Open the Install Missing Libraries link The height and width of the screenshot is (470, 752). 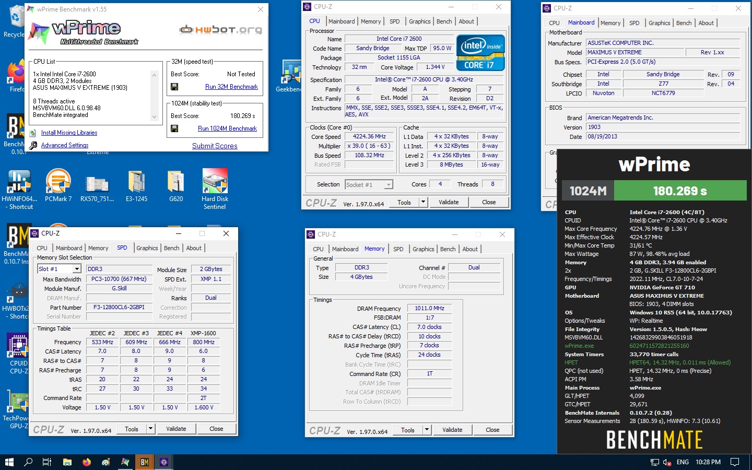tap(69, 133)
